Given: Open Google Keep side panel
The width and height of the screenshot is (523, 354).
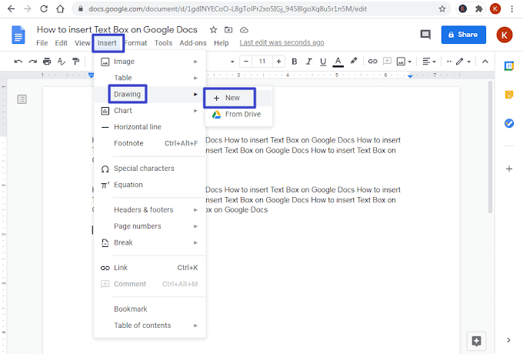Looking at the screenshot, I should (509, 95).
